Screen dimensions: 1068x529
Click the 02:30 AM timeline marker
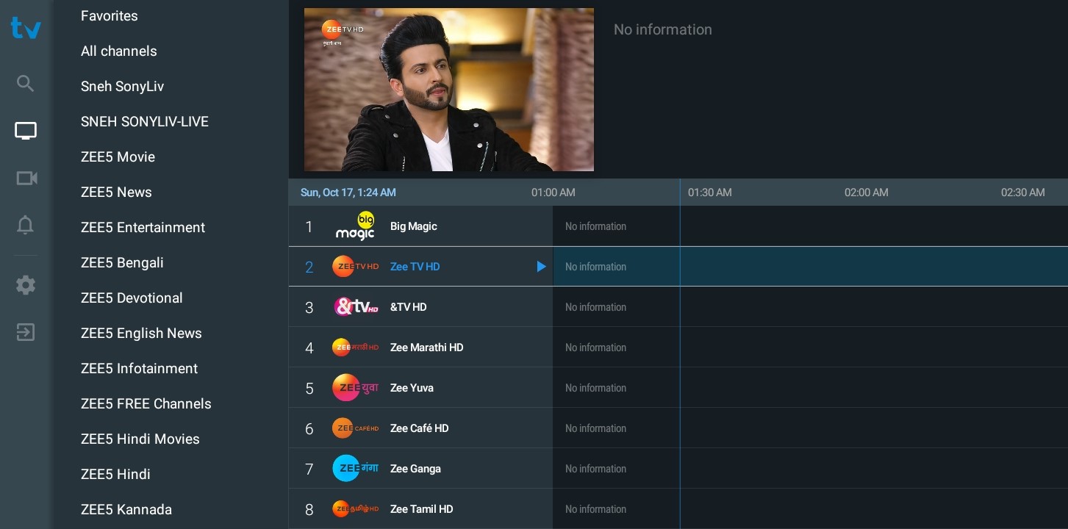coord(1023,192)
